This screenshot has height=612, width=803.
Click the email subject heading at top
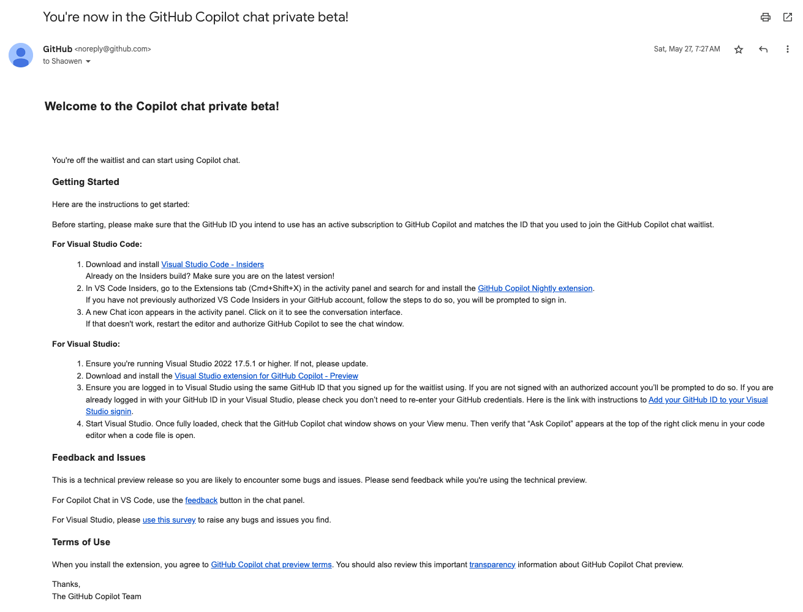point(195,17)
